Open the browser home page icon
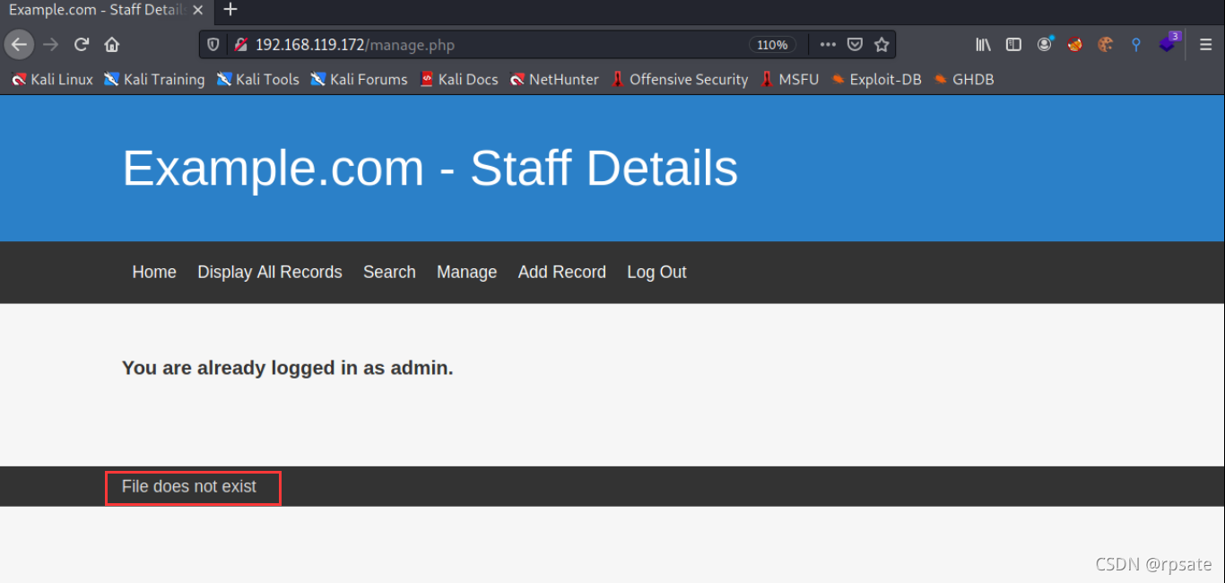The image size is (1225, 583). point(111,44)
